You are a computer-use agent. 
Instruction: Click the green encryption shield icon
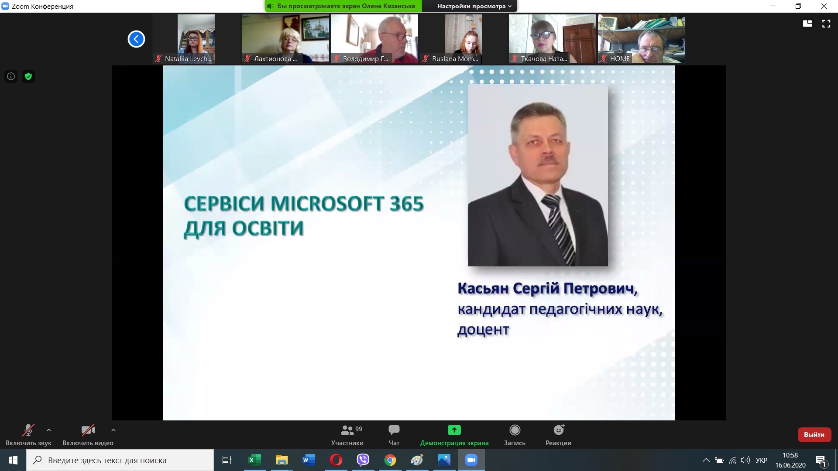point(28,77)
